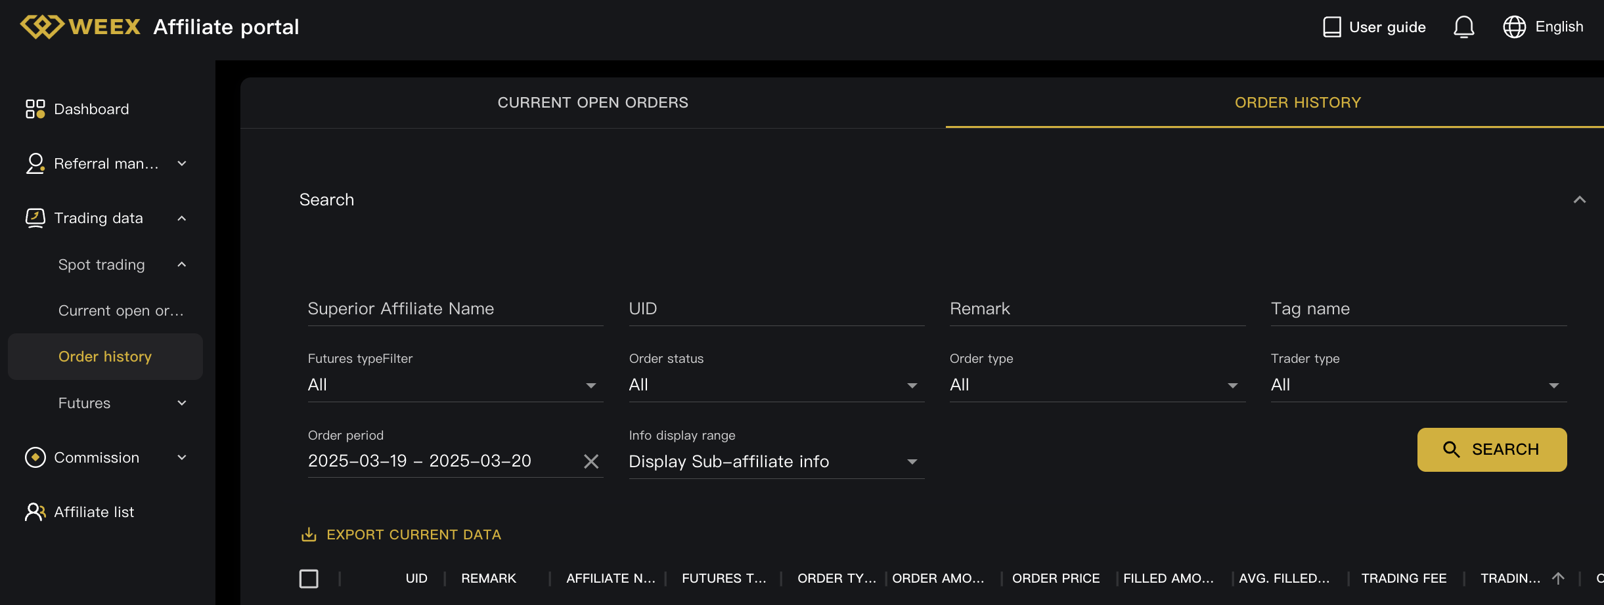Clear the Order period date range
This screenshot has height=605, width=1604.
point(591,461)
